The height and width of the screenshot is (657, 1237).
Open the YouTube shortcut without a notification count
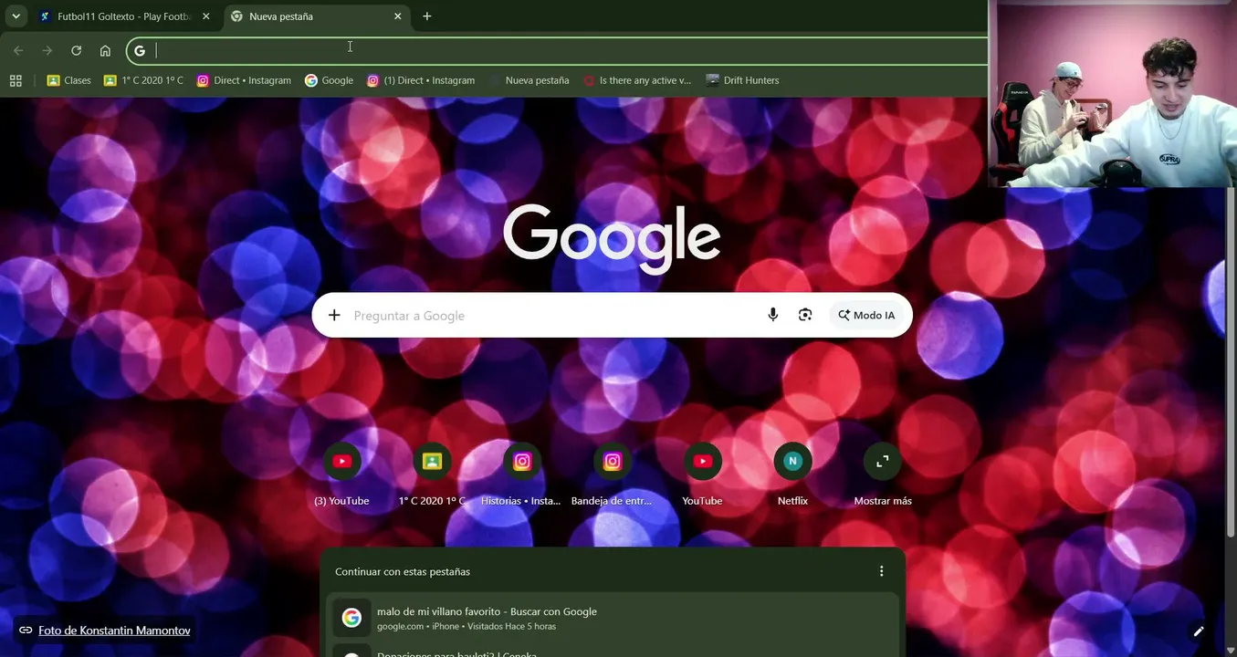point(702,474)
